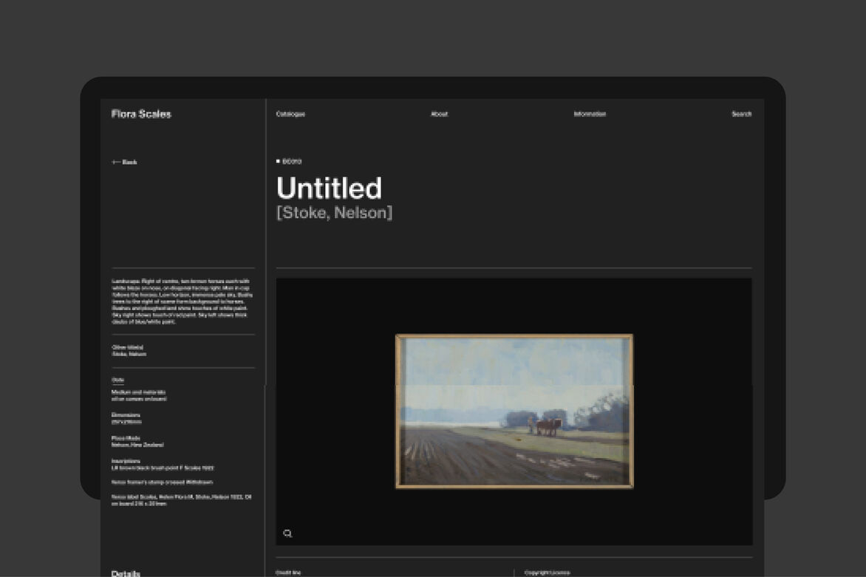The width and height of the screenshot is (866, 577).
Task: Click the underlined Date label
Action: pyautogui.click(x=118, y=380)
